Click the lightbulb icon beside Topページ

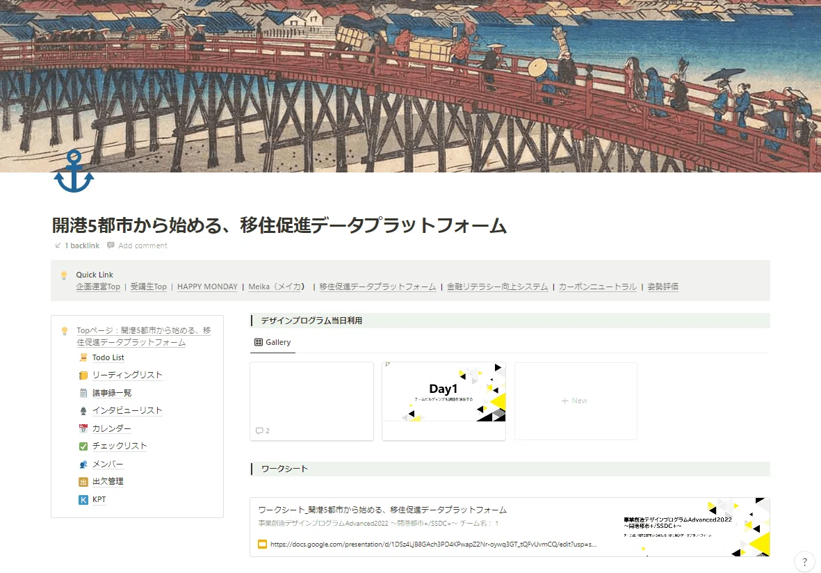point(65,330)
